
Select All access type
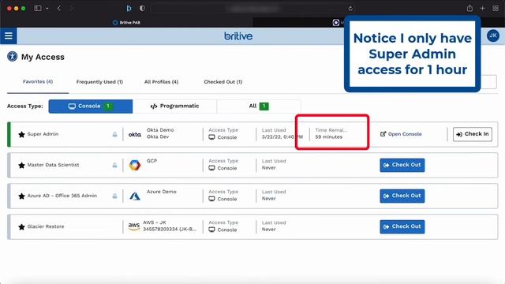(x=259, y=106)
